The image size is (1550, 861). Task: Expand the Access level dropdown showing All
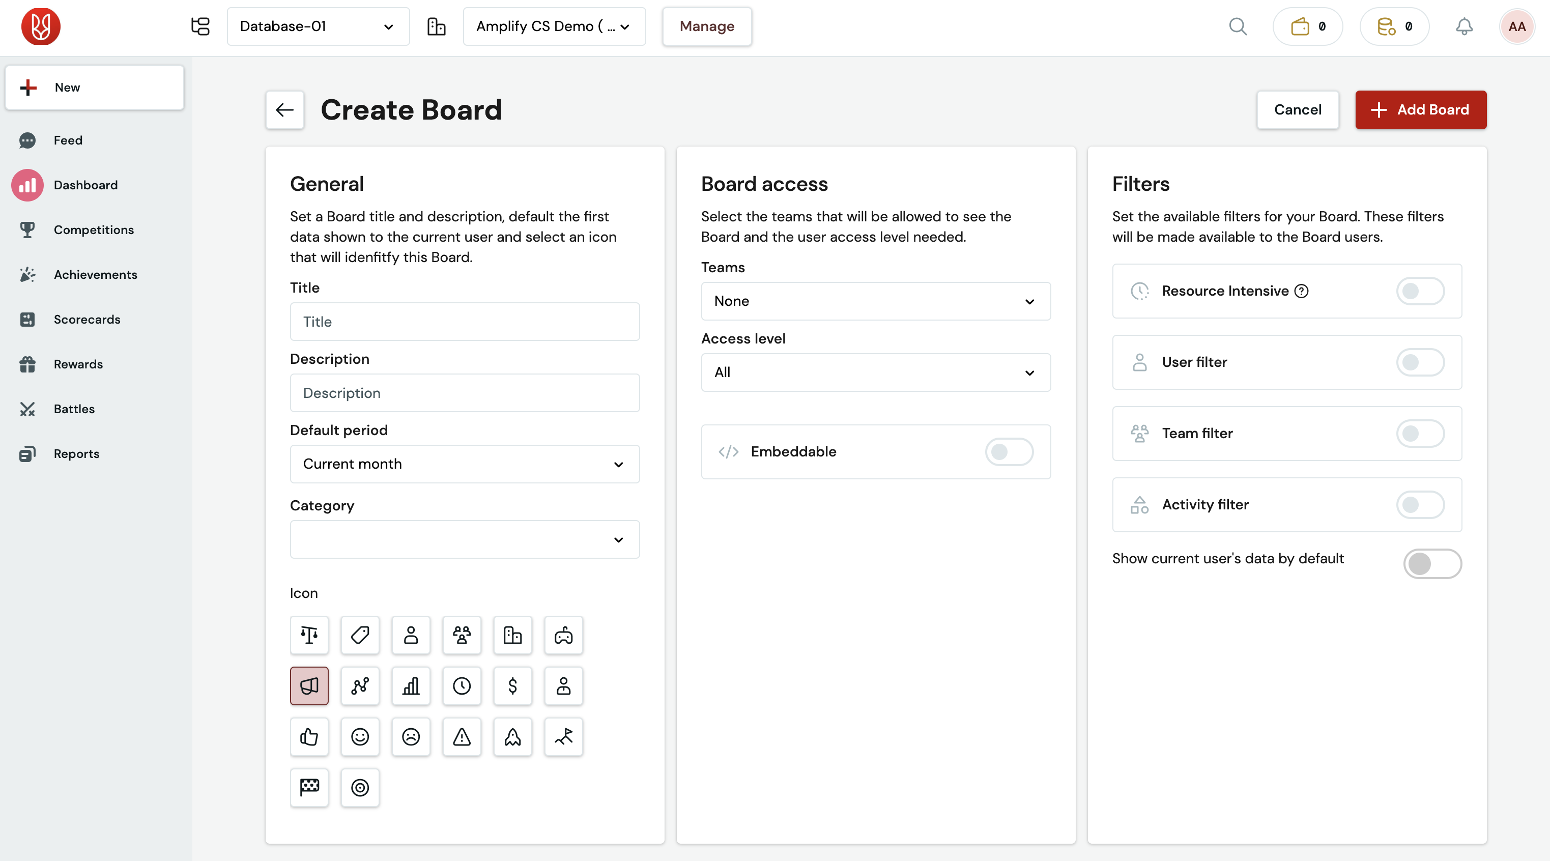[875, 372]
